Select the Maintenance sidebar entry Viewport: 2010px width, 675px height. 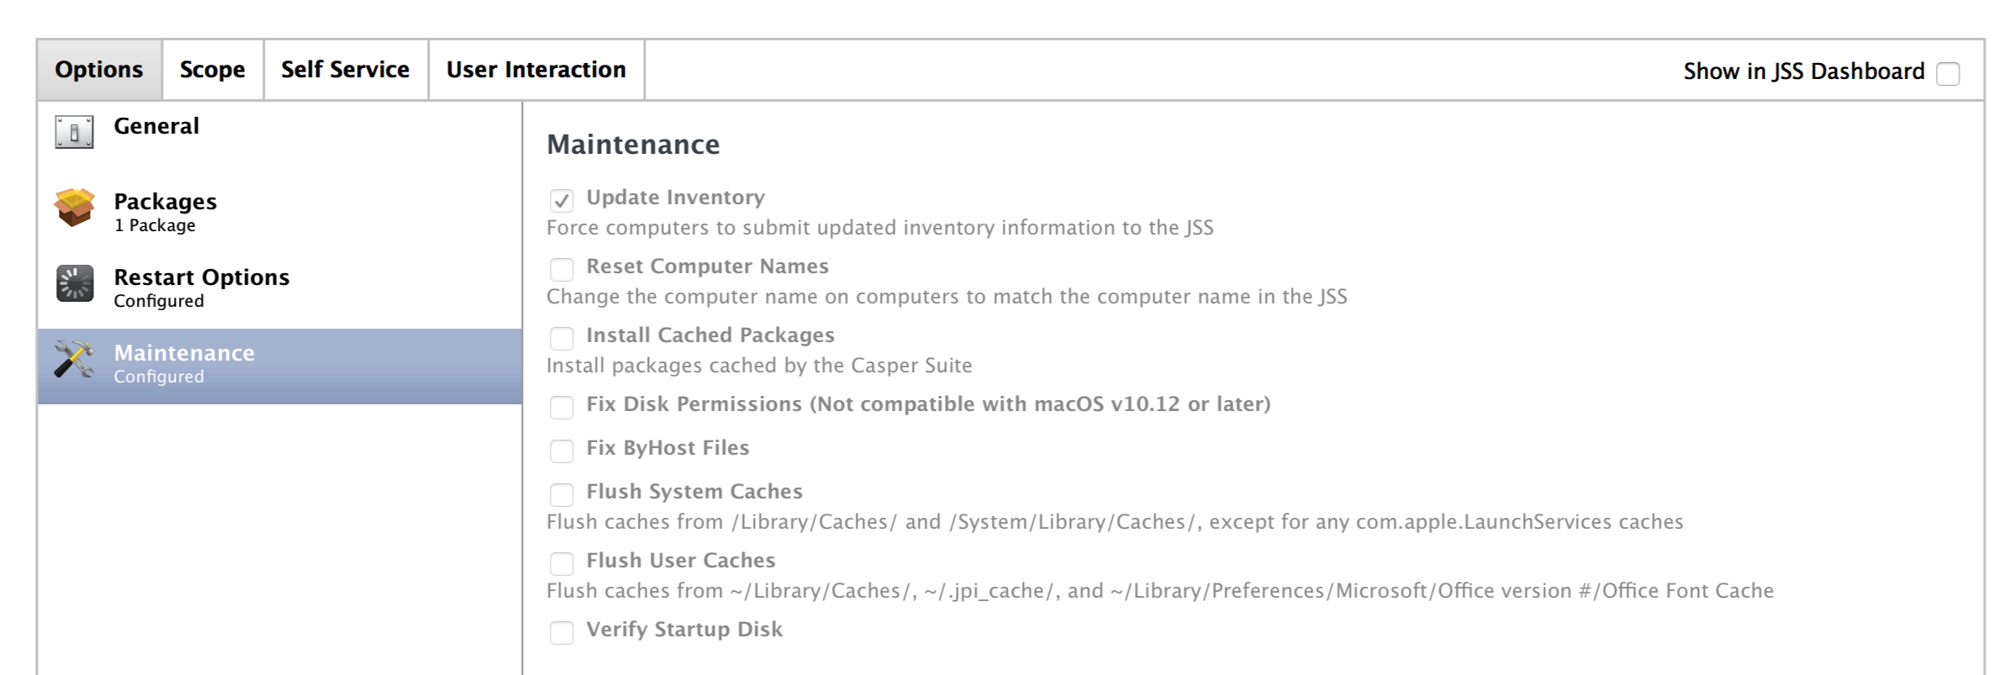[x=280, y=366]
